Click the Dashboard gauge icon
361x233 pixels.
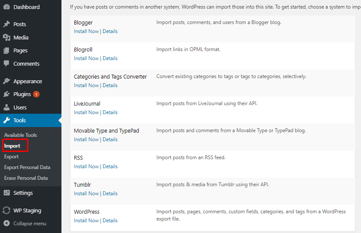click(7, 7)
